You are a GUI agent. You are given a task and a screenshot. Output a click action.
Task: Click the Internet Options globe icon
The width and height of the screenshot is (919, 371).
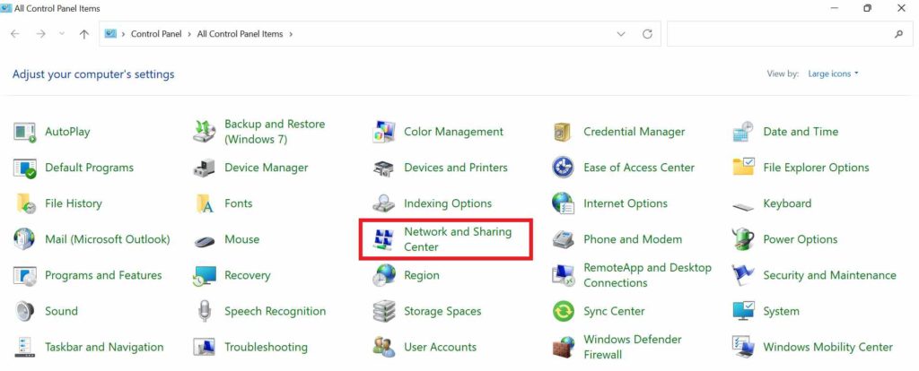coord(563,203)
